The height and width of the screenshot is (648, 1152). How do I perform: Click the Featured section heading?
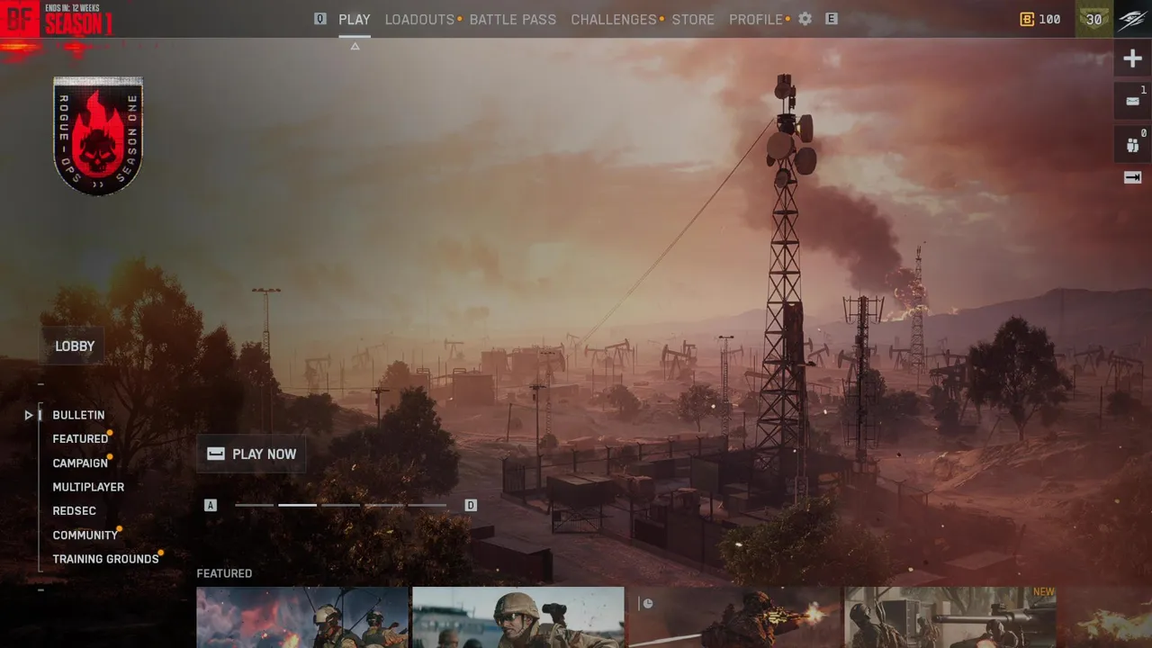coord(224,573)
